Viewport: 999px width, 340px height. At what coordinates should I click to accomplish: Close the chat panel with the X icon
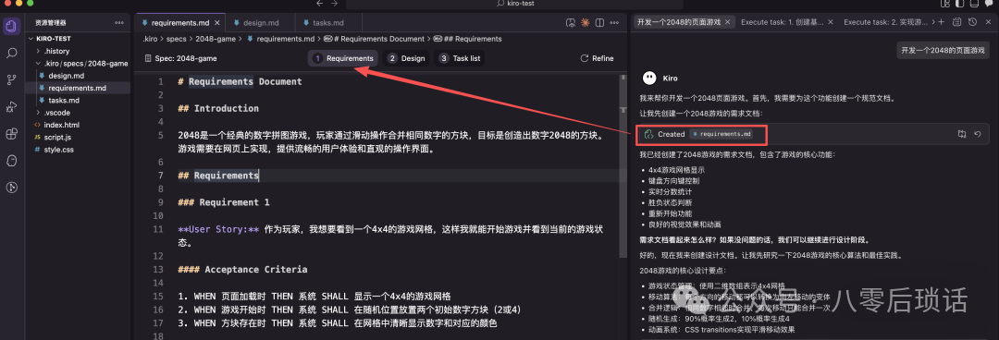coord(988,22)
